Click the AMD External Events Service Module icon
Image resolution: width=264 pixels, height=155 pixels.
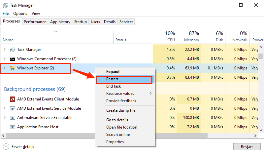click(13, 108)
